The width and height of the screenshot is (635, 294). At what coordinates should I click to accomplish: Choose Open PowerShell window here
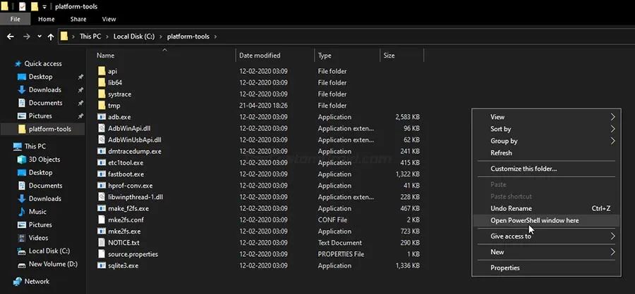point(546,221)
